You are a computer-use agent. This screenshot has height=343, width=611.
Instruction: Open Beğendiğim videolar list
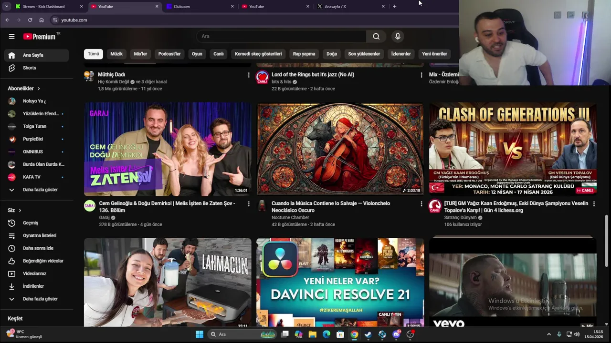coord(36,261)
